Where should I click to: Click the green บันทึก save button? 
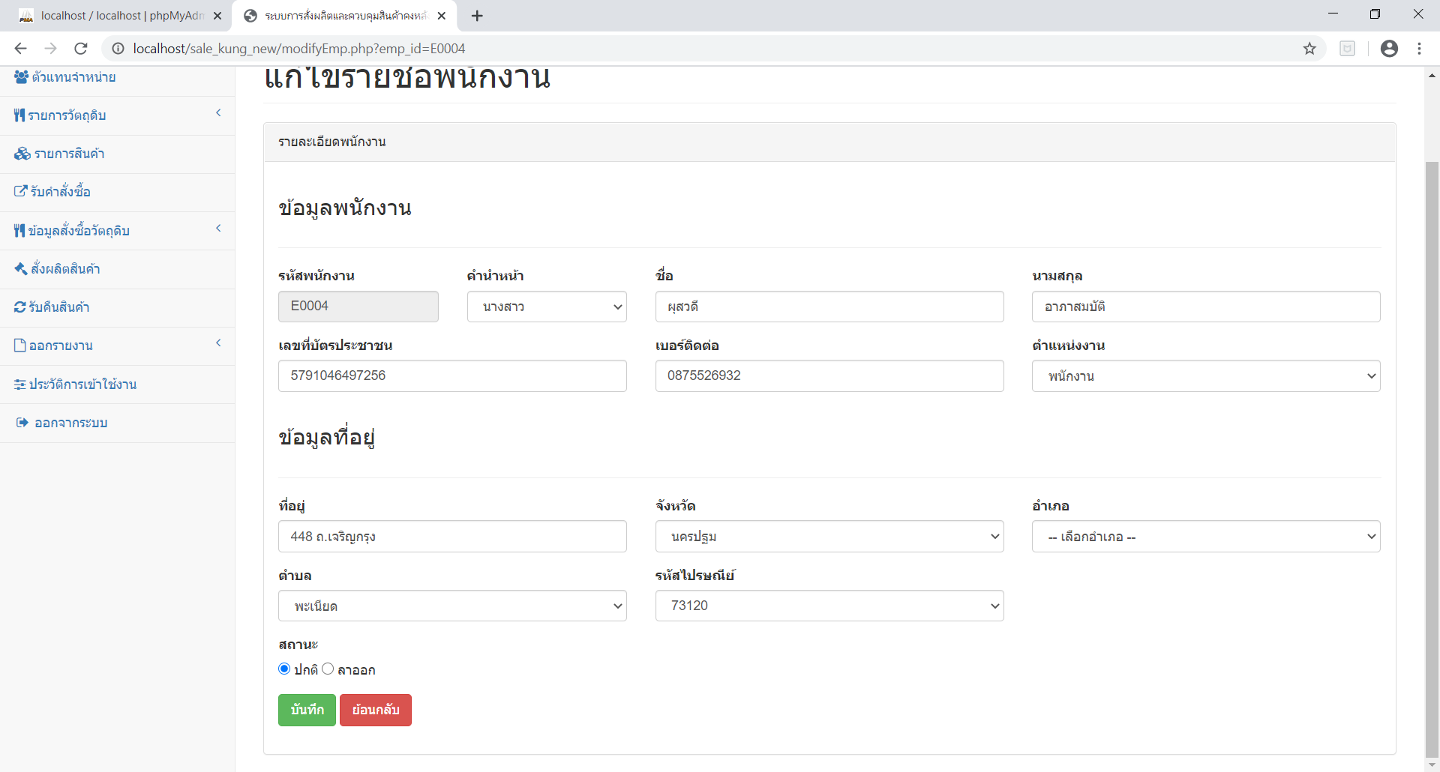point(307,710)
